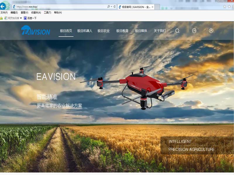This screenshot has height=175, width=234.
Task: Select the 极目官网 | EAVISION browser tab
Action: 136,7
